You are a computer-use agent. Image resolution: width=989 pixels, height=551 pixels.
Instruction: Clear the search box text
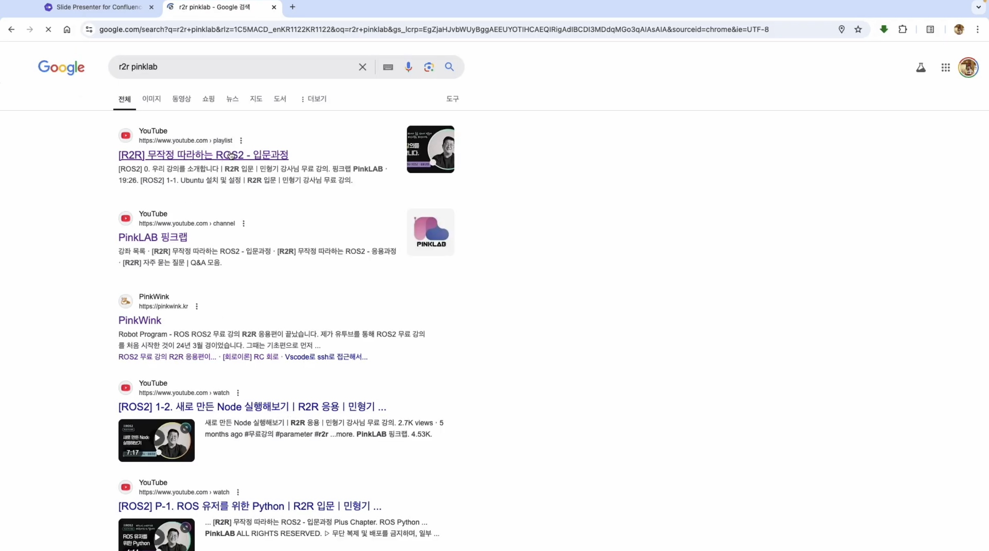click(x=362, y=67)
